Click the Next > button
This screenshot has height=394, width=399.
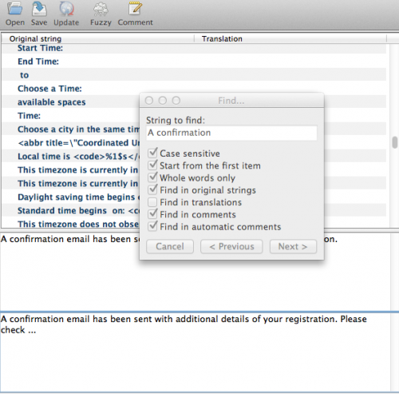(x=293, y=246)
